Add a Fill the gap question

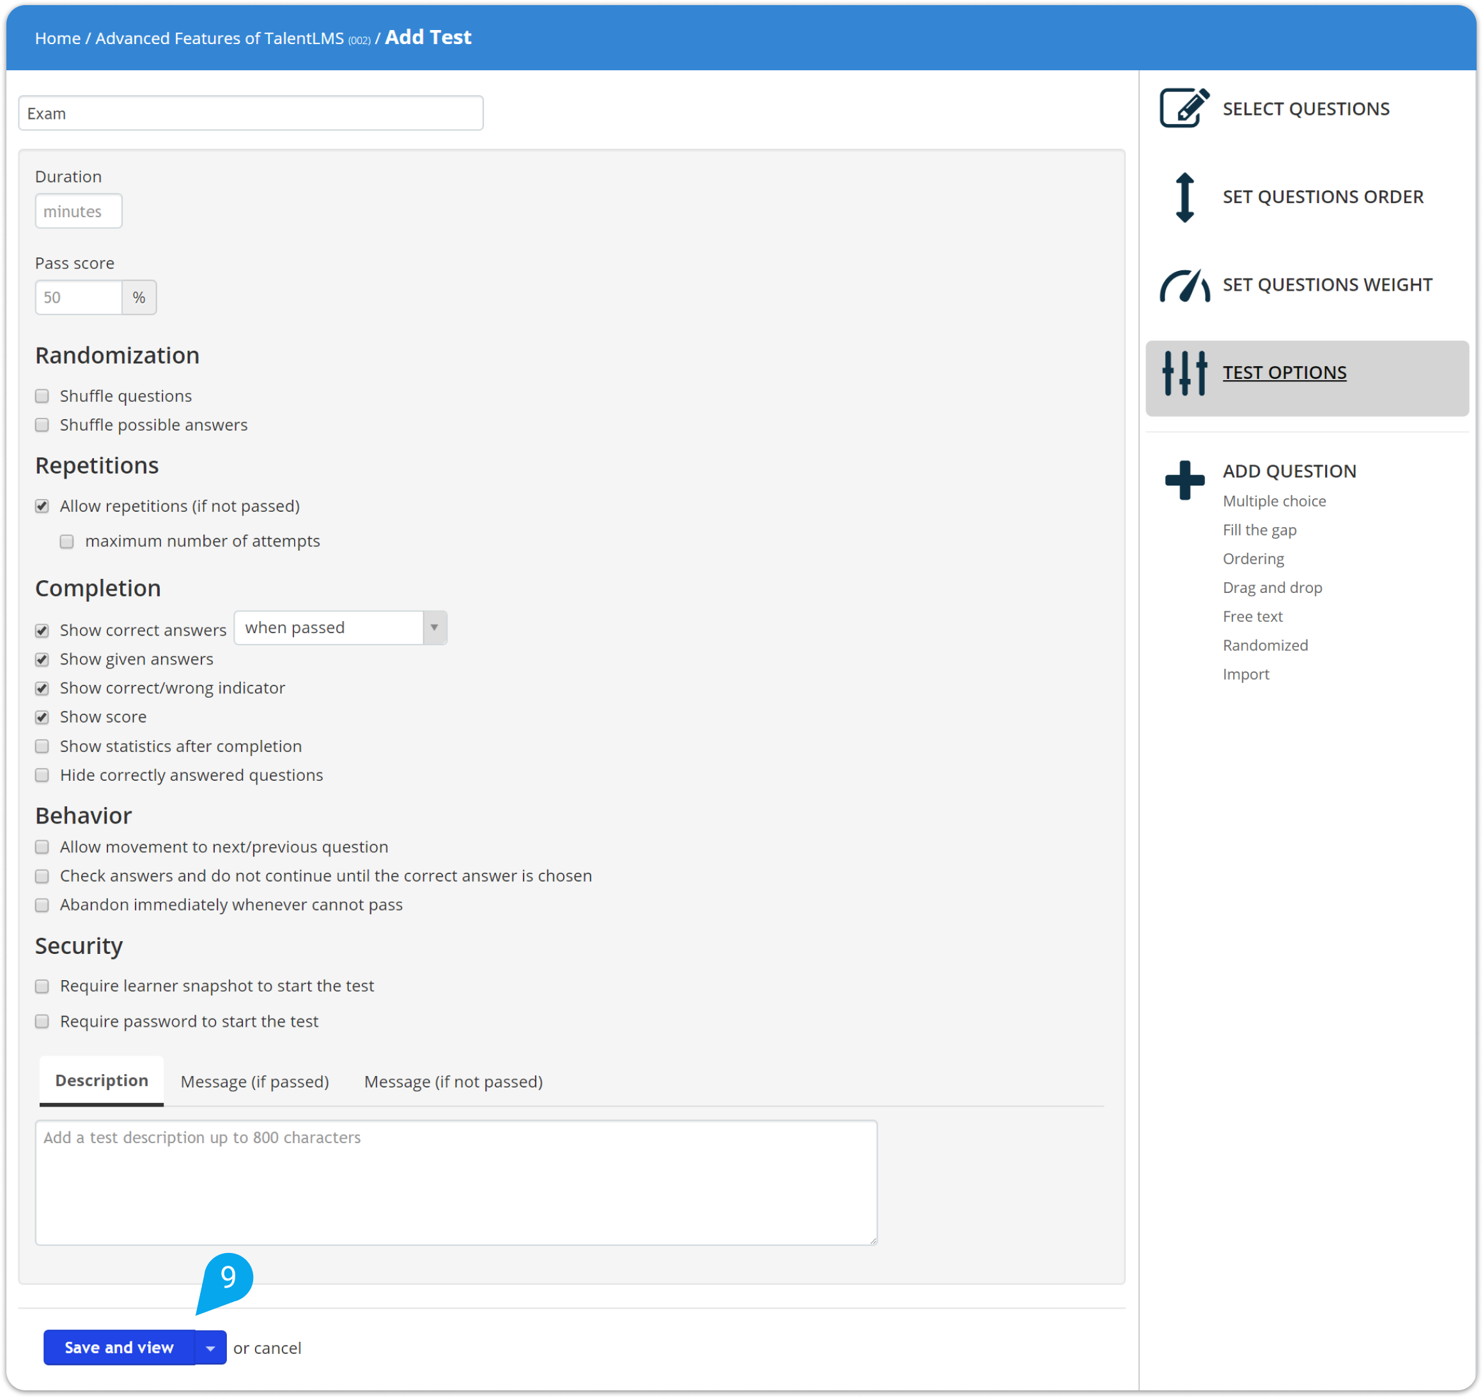pyautogui.click(x=1259, y=530)
